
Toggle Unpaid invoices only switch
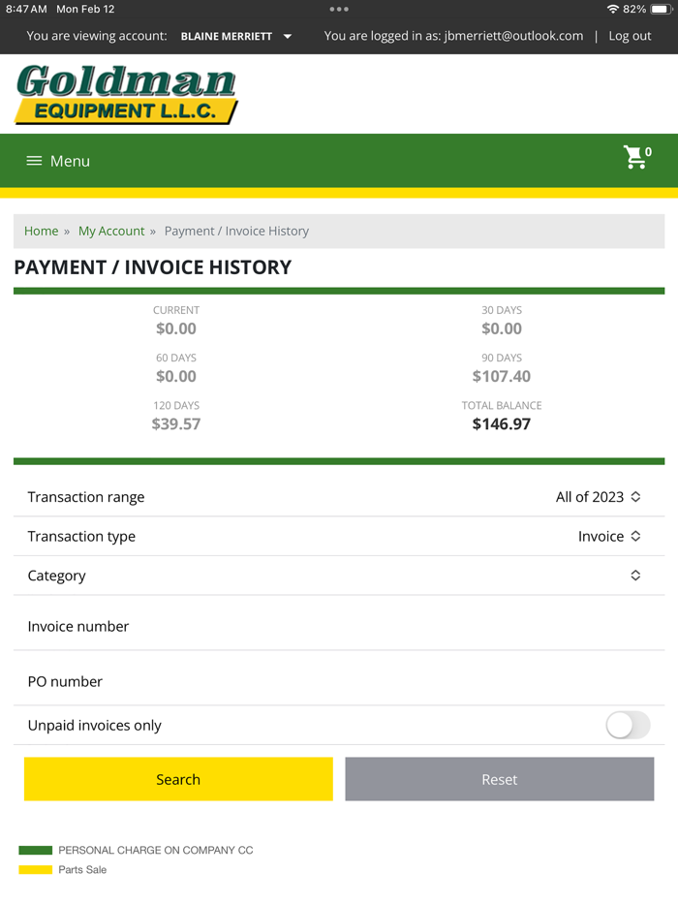point(628,725)
